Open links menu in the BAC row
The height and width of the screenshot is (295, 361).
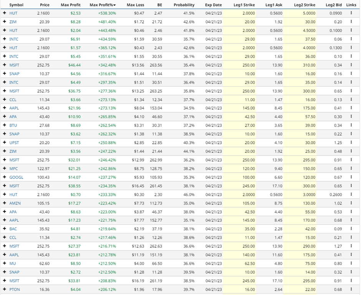coord(351,229)
